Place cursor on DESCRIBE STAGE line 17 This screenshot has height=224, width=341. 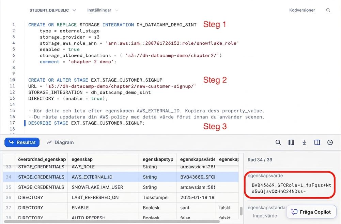(x=86, y=123)
